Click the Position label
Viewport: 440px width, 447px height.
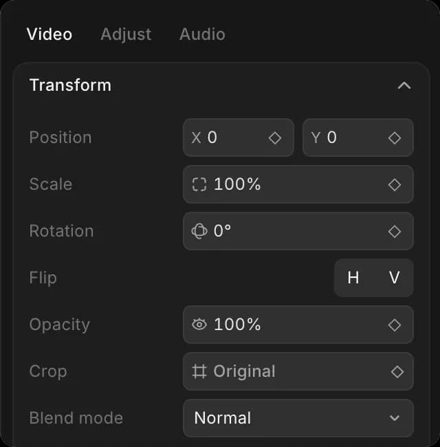click(x=60, y=138)
